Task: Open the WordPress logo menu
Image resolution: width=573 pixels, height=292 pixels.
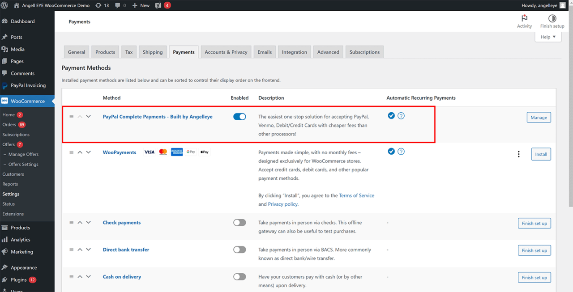Action: [6, 5]
